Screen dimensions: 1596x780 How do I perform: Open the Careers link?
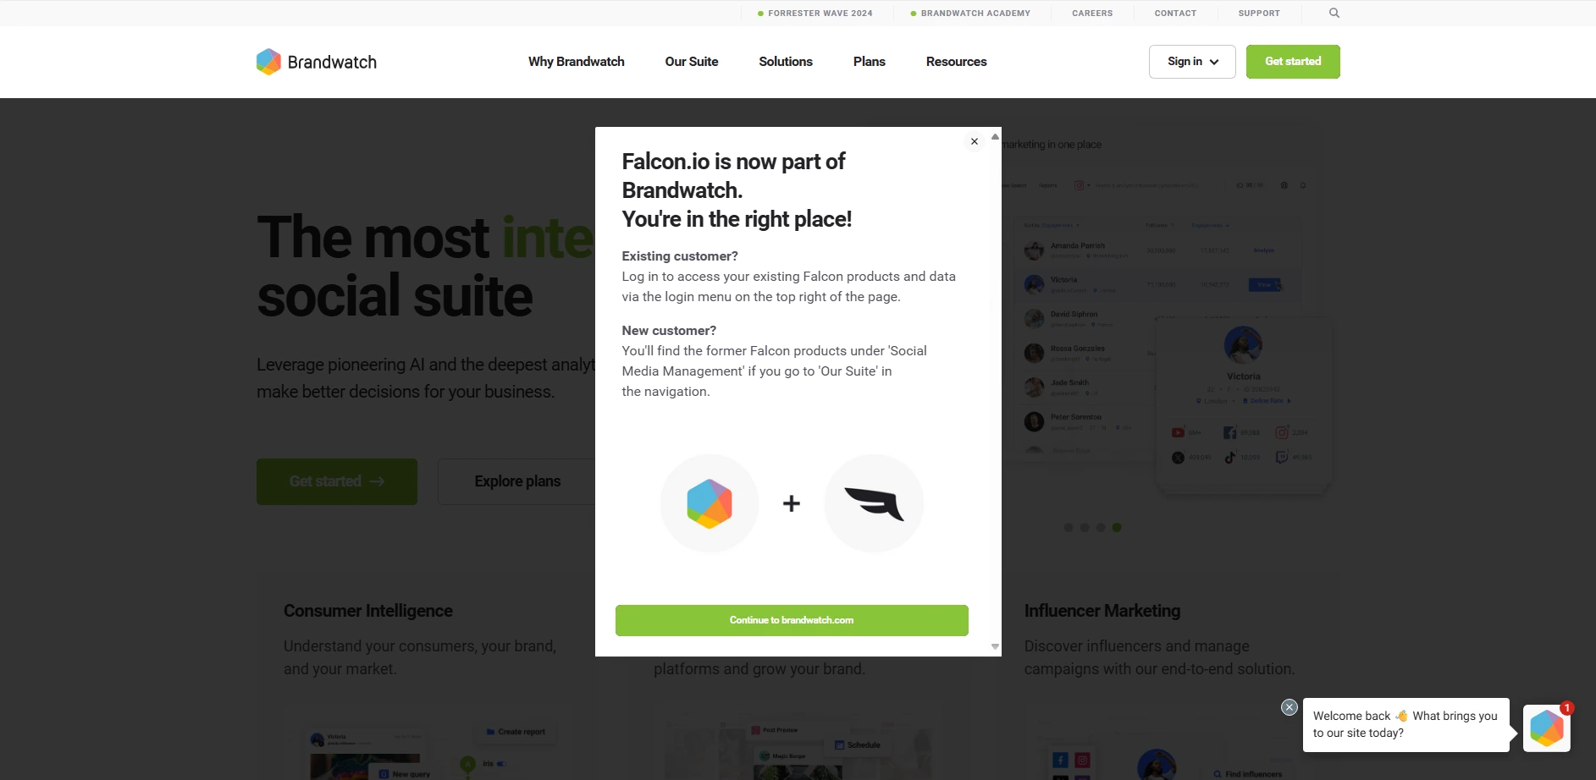point(1092,14)
